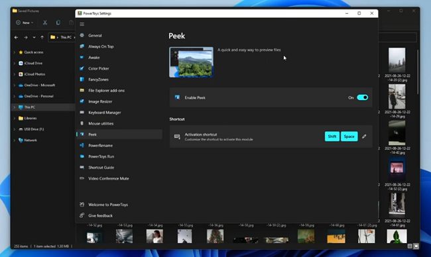Open the New menu in File Explorer

point(25,23)
